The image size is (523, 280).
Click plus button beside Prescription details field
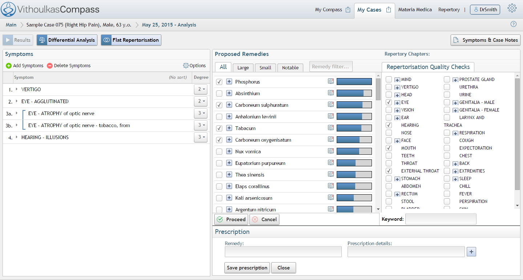[471, 252]
